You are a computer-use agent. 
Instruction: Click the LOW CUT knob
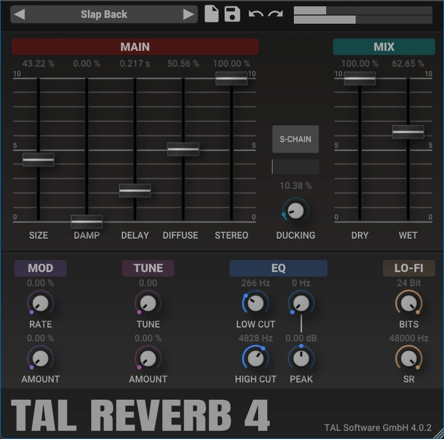(255, 303)
